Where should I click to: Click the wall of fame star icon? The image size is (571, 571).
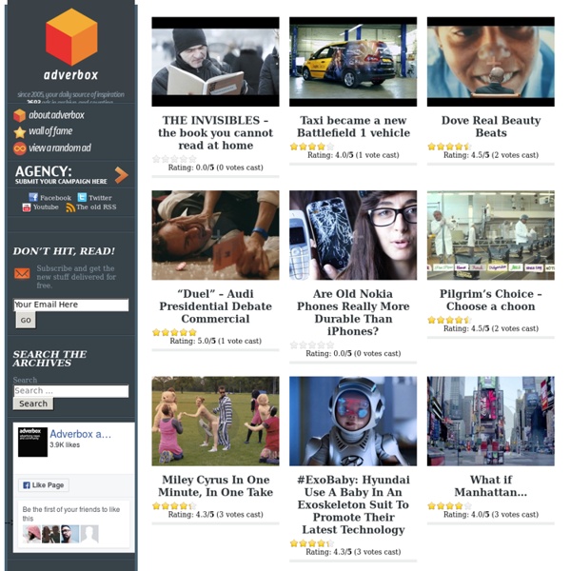click(x=20, y=132)
